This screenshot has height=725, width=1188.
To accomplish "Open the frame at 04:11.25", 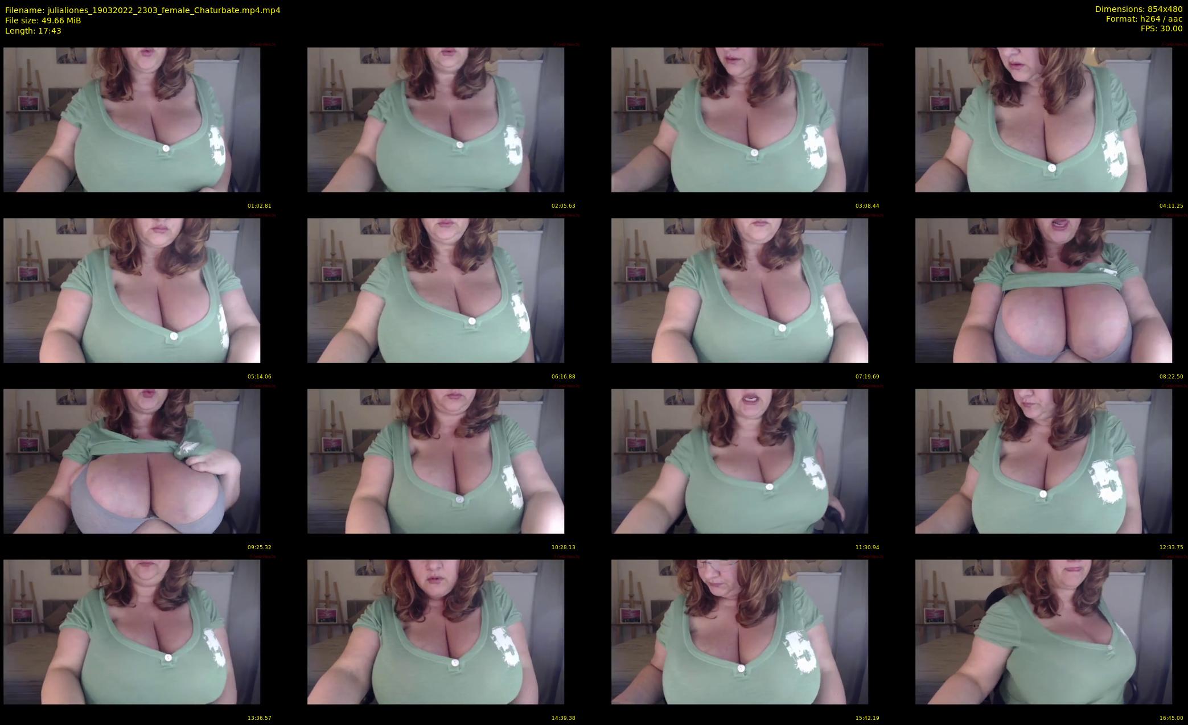I will (1043, 120).
